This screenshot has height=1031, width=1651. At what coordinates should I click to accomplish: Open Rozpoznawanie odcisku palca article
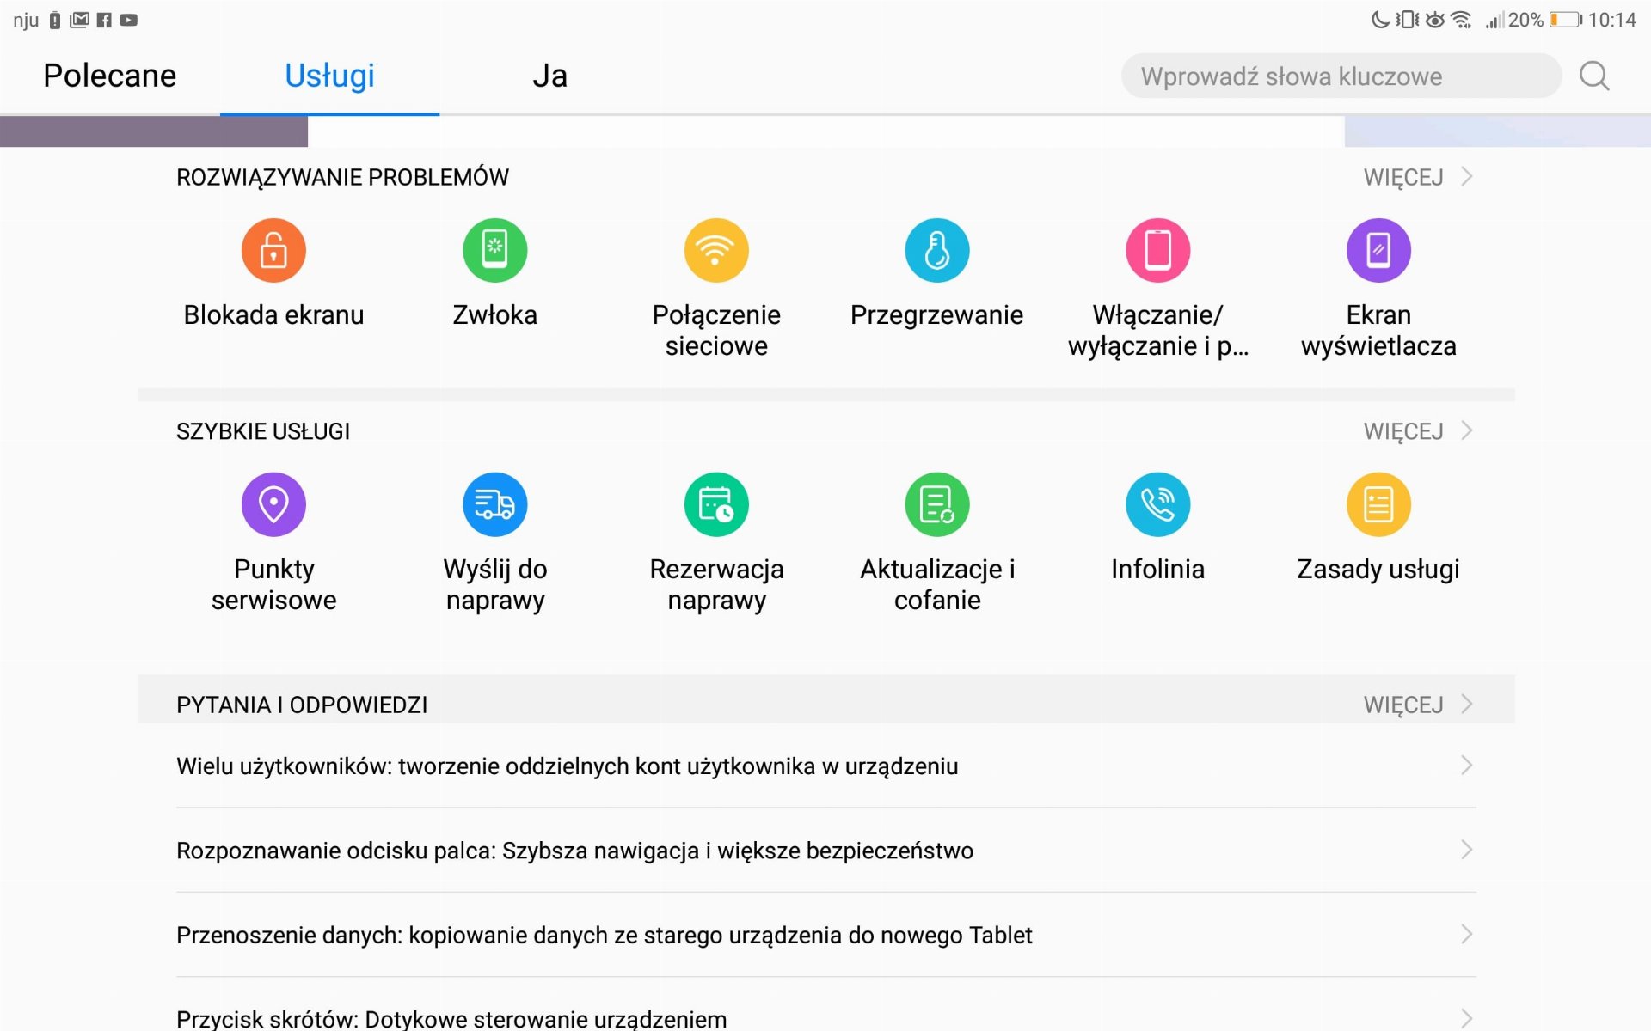coord(825,851)
